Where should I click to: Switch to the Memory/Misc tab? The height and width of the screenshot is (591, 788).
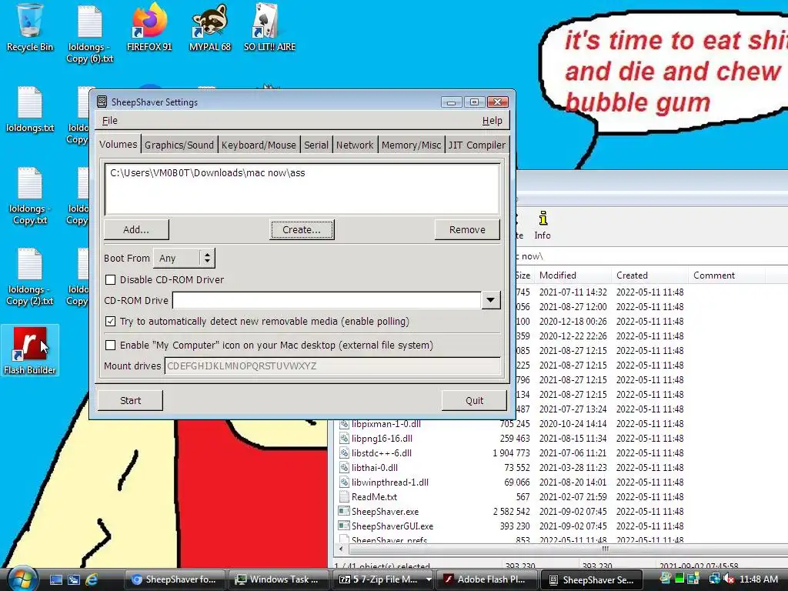pos(411,145)
